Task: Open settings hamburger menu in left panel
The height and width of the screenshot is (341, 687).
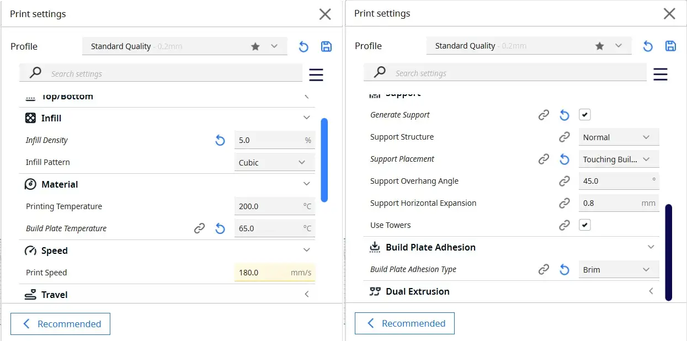Action: click(x=316, y=74)
